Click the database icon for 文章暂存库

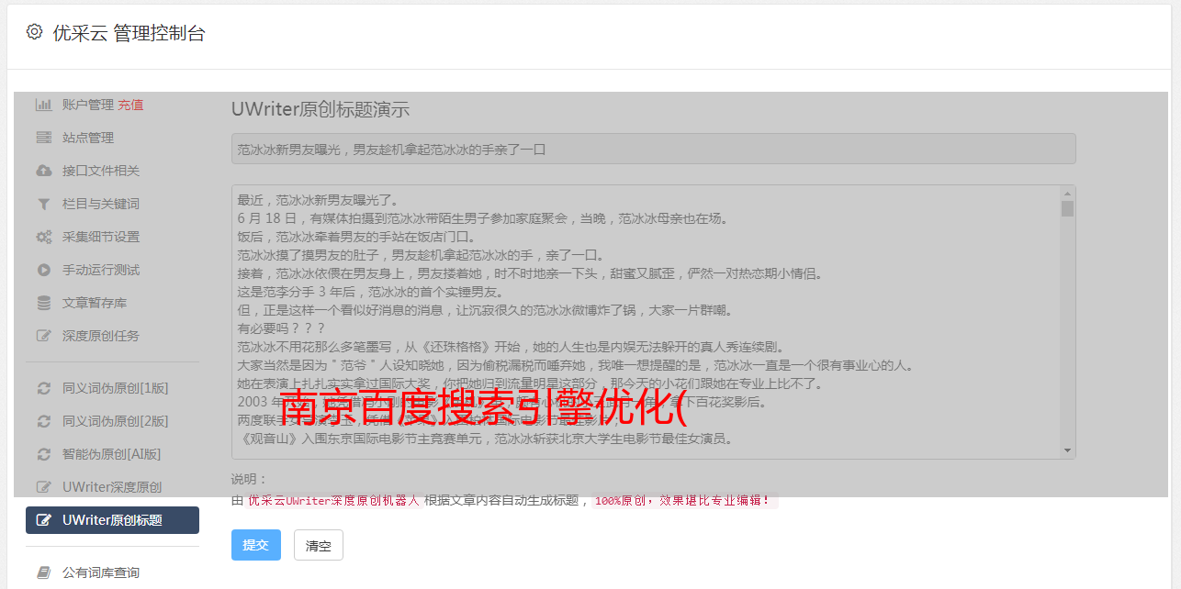[x=43, y=303]
